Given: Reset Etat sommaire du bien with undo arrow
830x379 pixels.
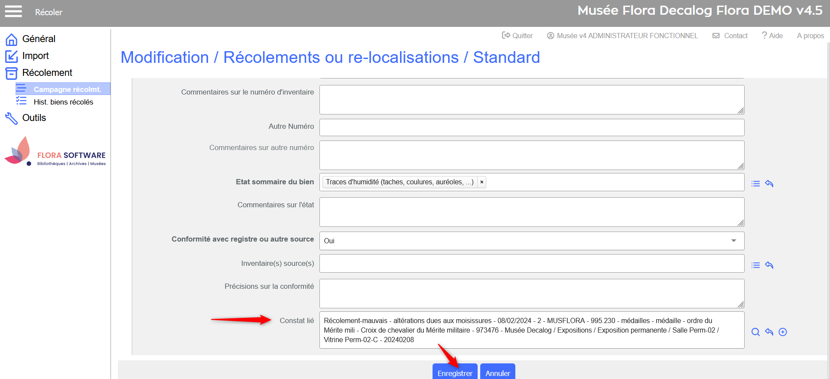Looking at the screenshot, I should [x=769, y=183].
